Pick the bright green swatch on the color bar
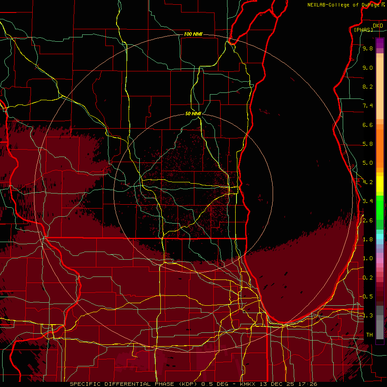 pyautogui.click(x=380, y=207)
